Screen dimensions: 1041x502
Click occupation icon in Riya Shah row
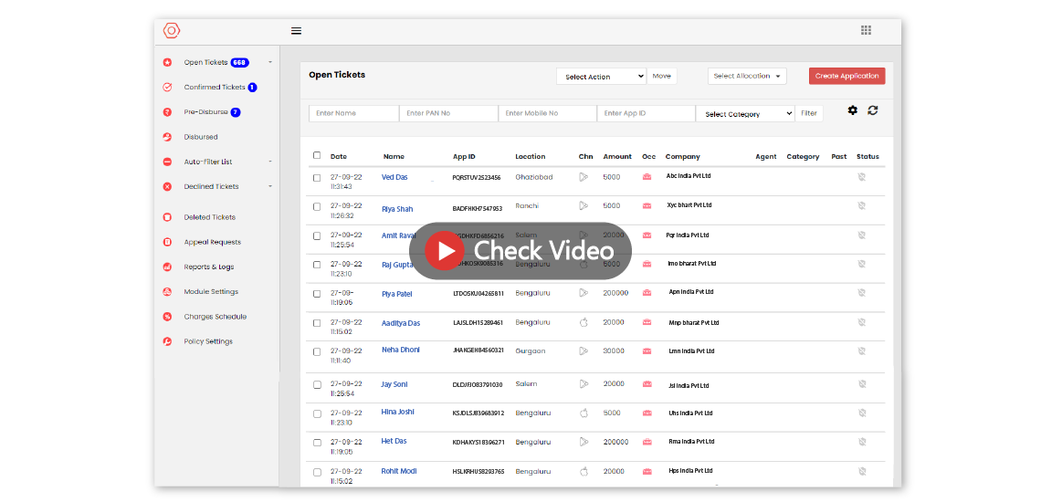pyautogui.click(x=647, y=206)
